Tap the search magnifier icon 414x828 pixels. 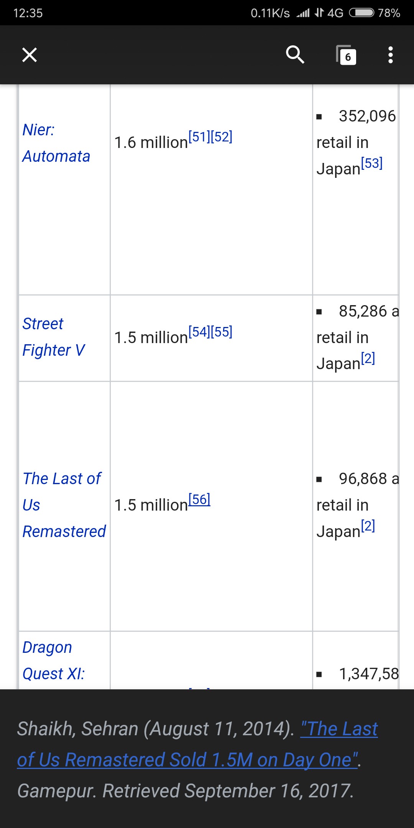tap(295, 54)
